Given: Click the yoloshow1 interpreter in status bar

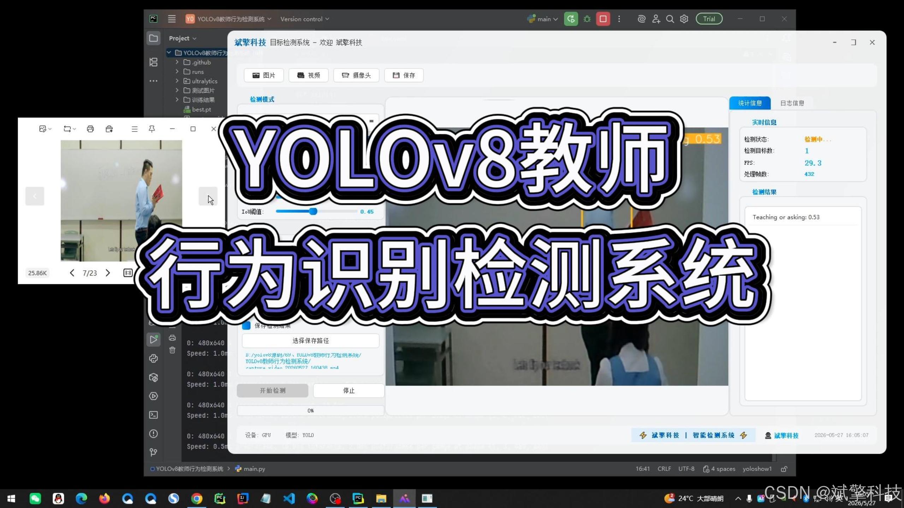Looking at the screenshot, I should pos(757,469).
